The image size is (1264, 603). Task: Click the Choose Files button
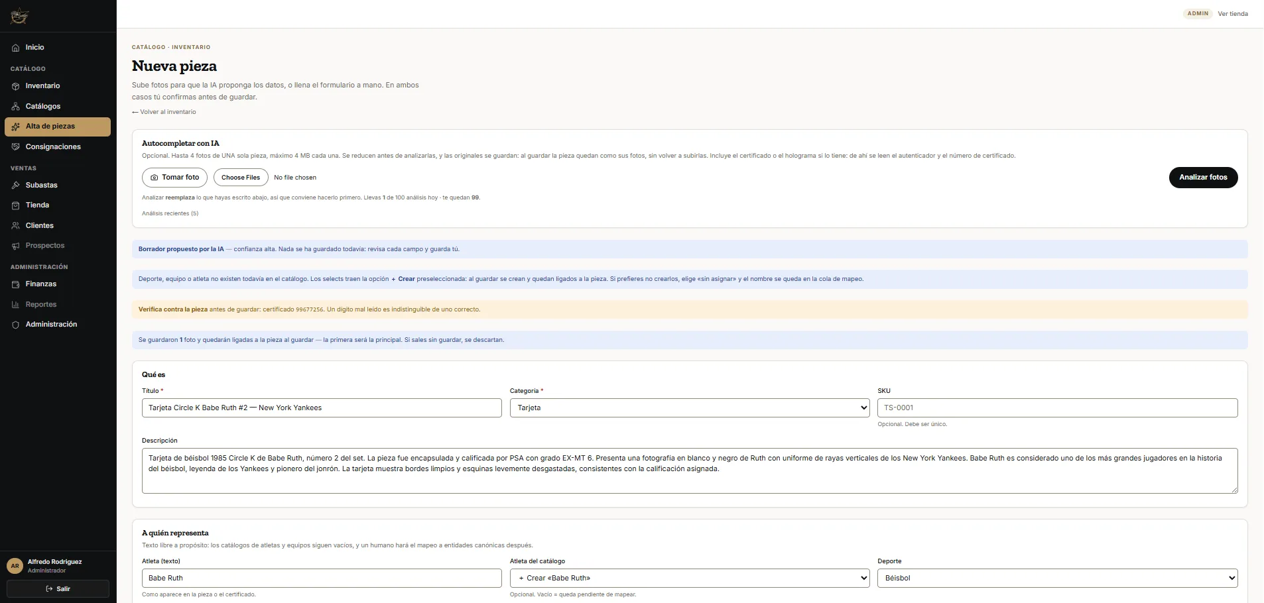[x=241, y=178]
